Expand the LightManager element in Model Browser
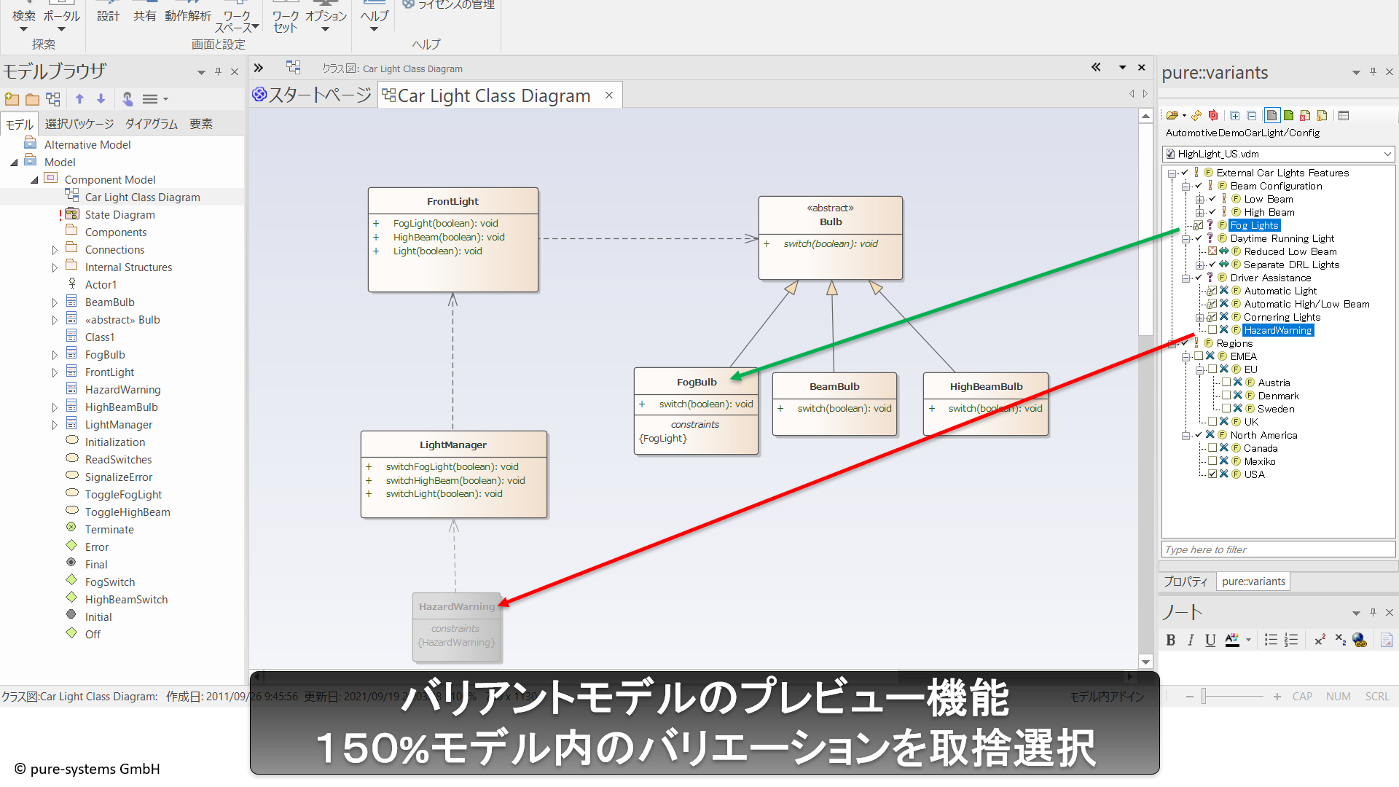The image size is (1399, 787). 55,425
